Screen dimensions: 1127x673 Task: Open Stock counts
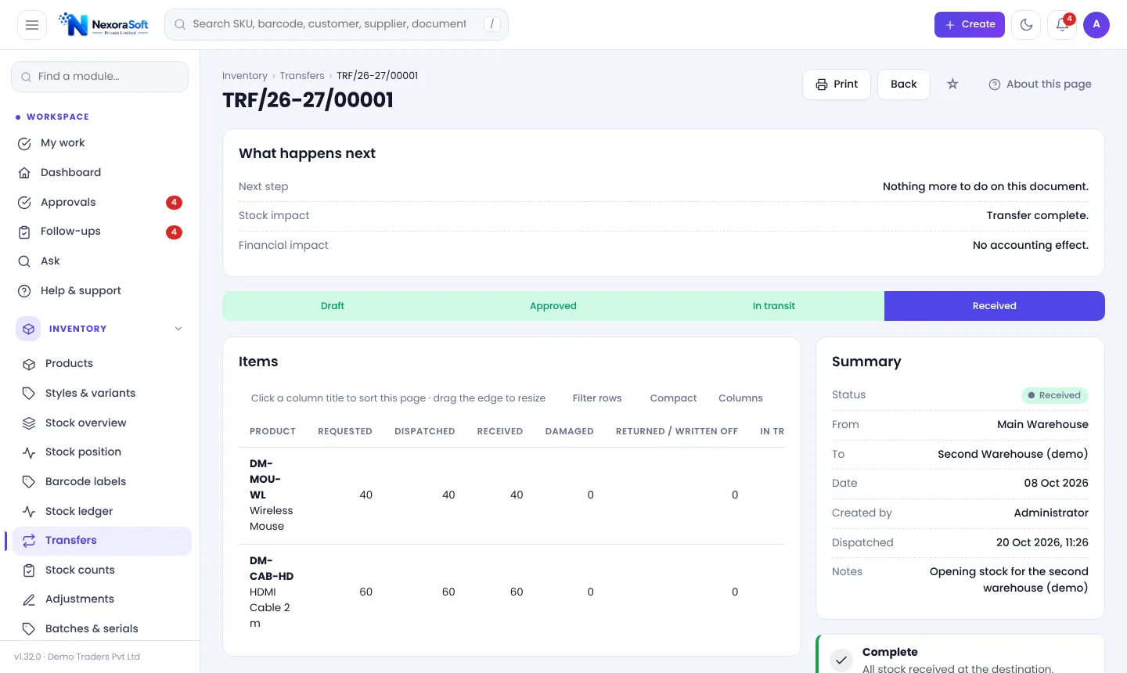tap(102, 570)
